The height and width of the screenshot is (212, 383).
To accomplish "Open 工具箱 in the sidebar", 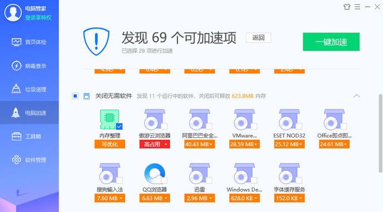I will pyautogui.click(x=29, y=136).
